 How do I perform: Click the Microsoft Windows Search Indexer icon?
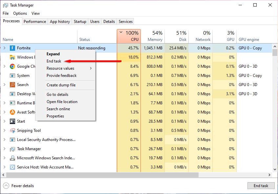pyautogui.click(x=12, y=158)
